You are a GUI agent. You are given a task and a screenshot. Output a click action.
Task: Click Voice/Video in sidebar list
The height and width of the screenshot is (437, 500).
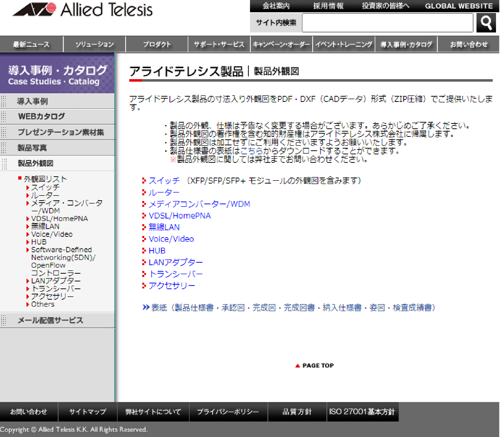[x=52, y=234]
